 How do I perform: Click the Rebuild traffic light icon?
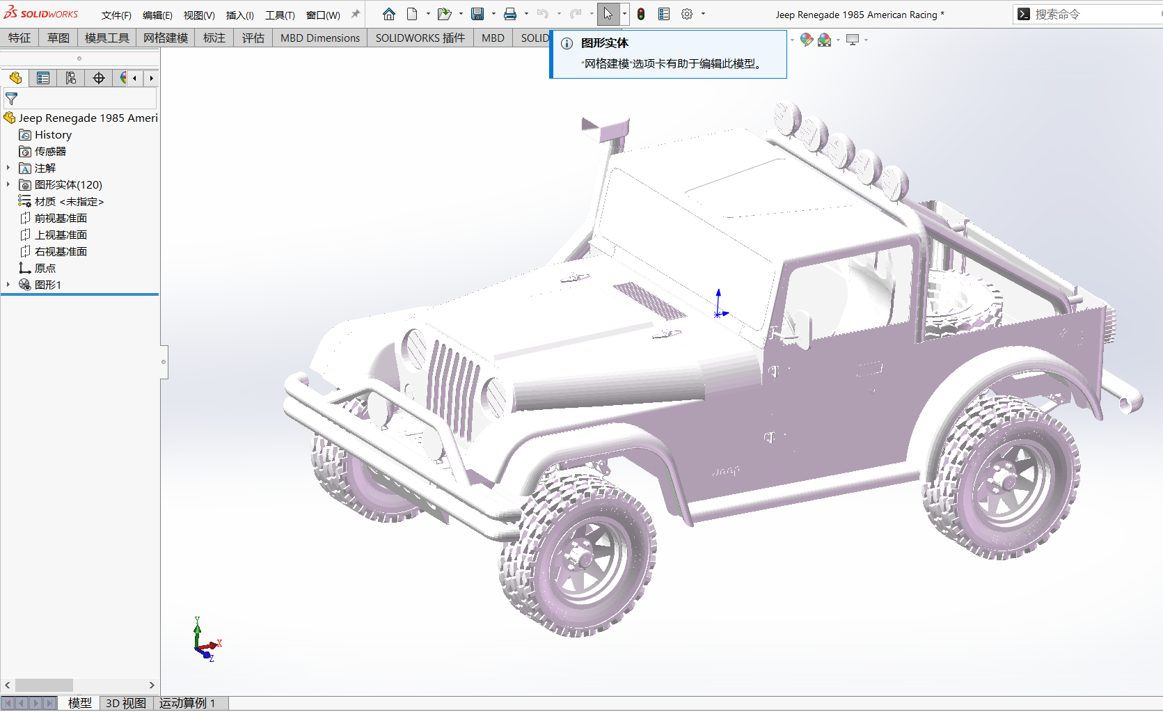click(x=641, y=14)
